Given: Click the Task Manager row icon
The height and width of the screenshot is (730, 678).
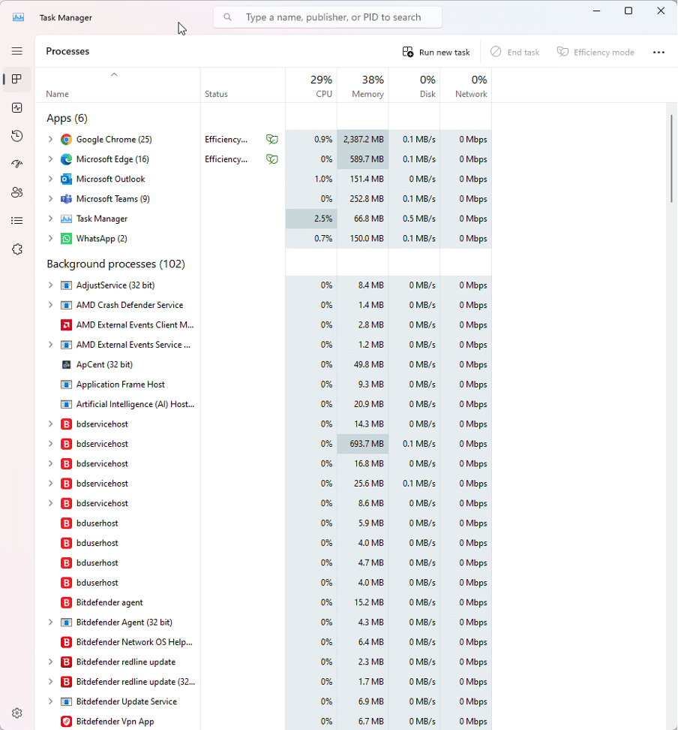Looking at the screenshot, I should [x=67, y=219].
